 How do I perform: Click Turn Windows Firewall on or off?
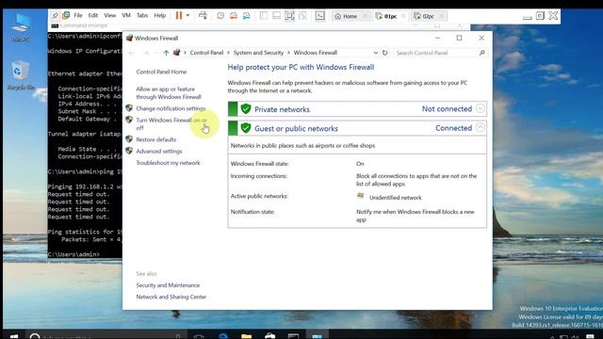pos(171,123)
